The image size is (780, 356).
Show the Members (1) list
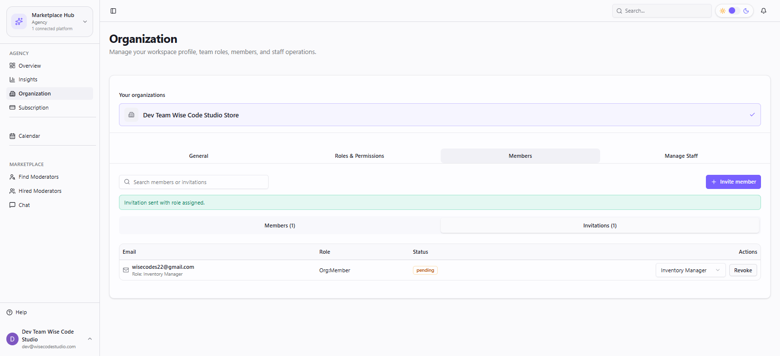280,225
